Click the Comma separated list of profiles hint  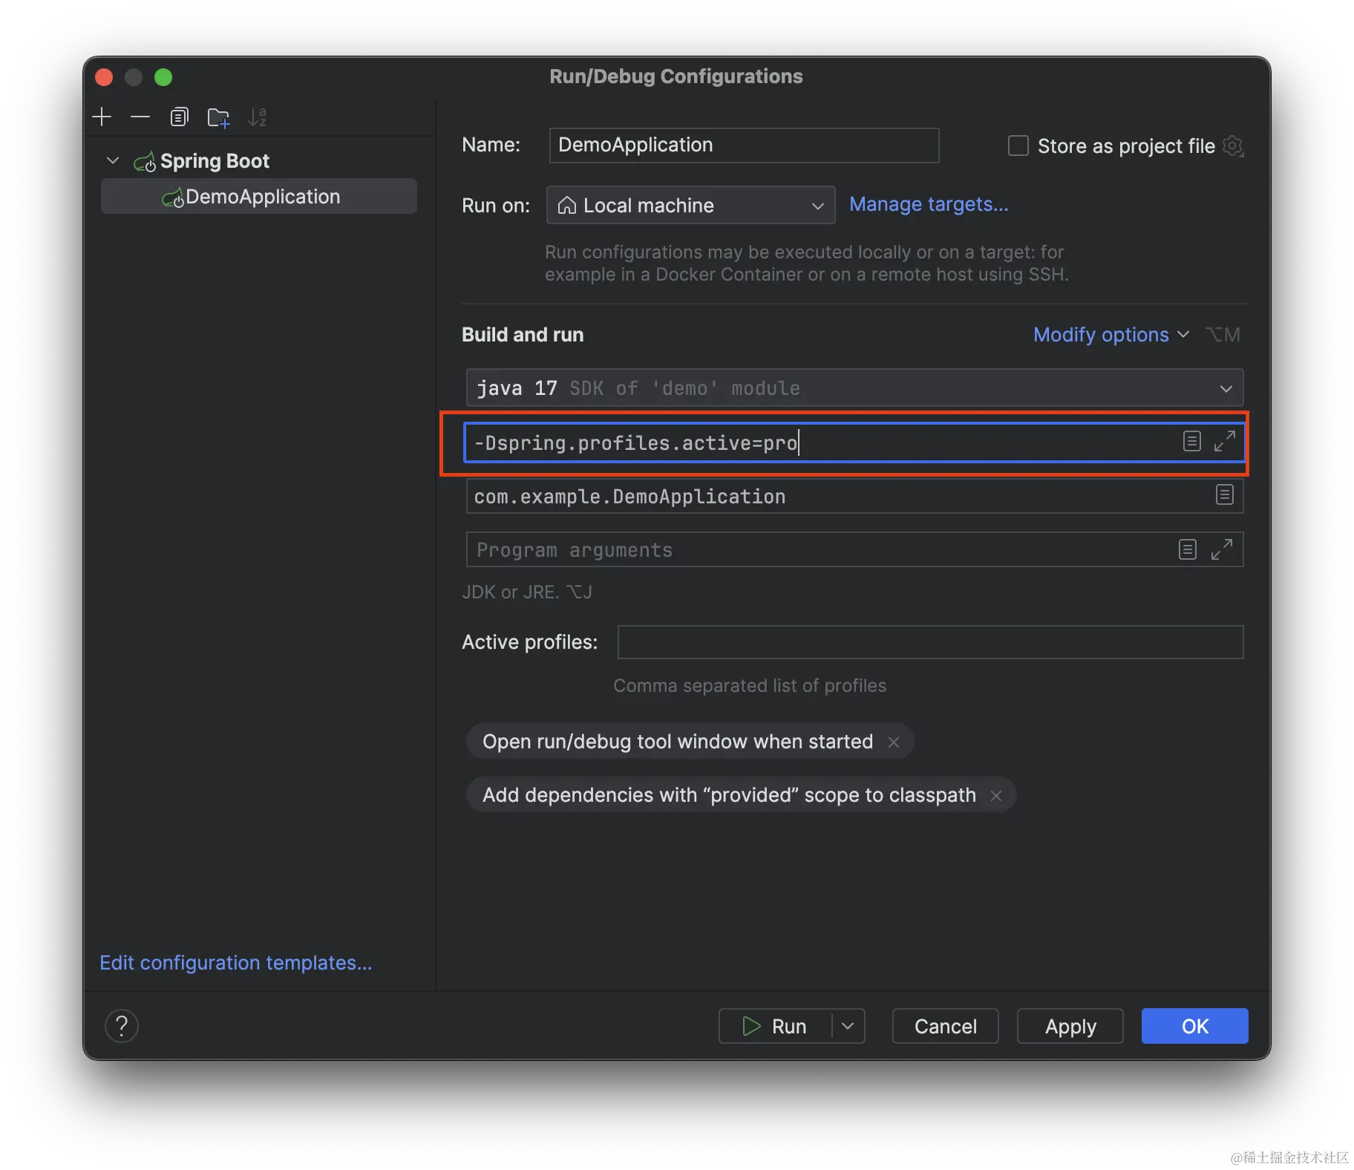coord(750,685)
